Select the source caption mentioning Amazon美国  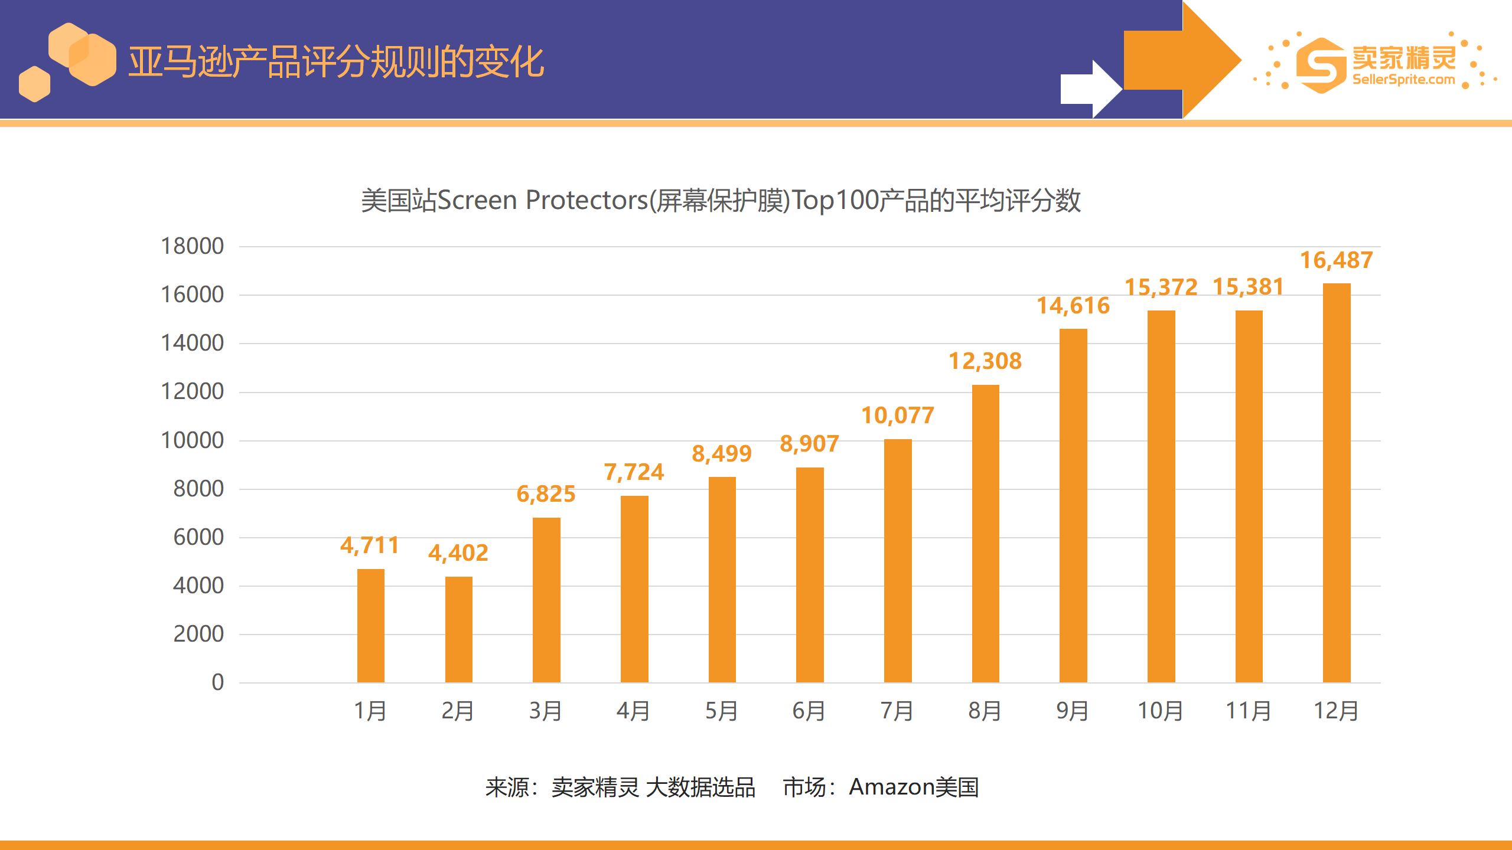[x=732, y=787]
